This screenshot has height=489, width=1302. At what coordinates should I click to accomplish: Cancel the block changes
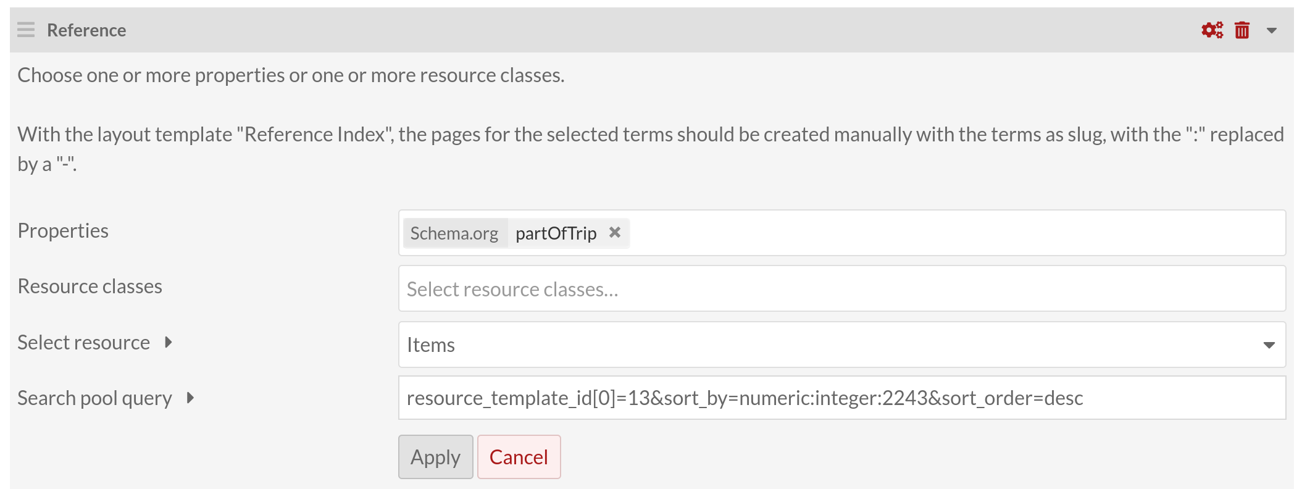pos(519,457)
